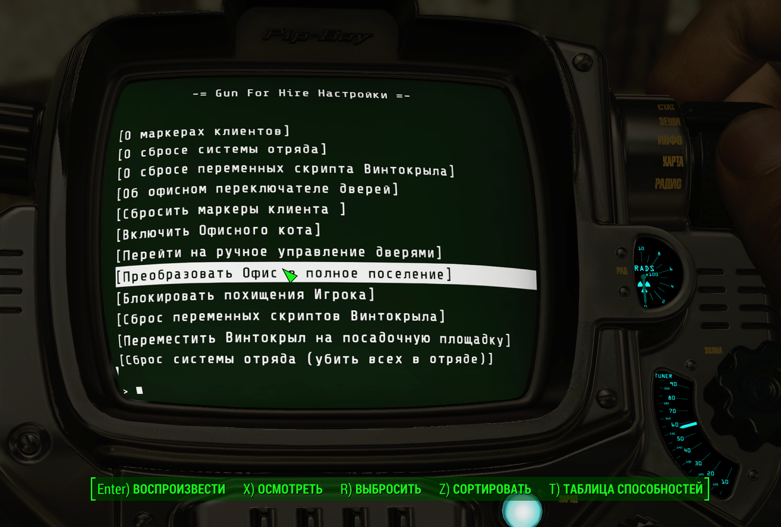Open 'T) Таблица способностей' button
Screen dimensions: 781x527
(626, 489)
